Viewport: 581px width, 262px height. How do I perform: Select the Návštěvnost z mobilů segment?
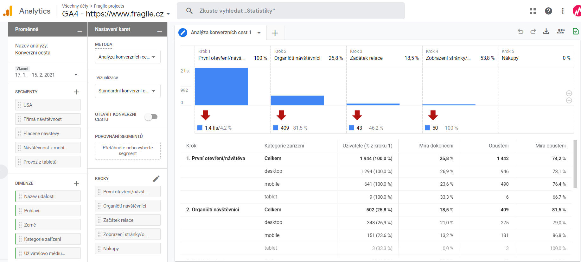pyautogui.click(x=48, y=147)
